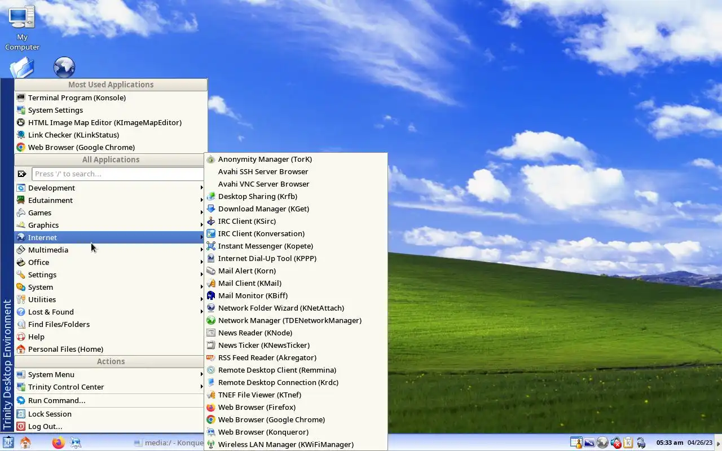
Task: Click the globe desktop icon
Action: coord(64,67)
